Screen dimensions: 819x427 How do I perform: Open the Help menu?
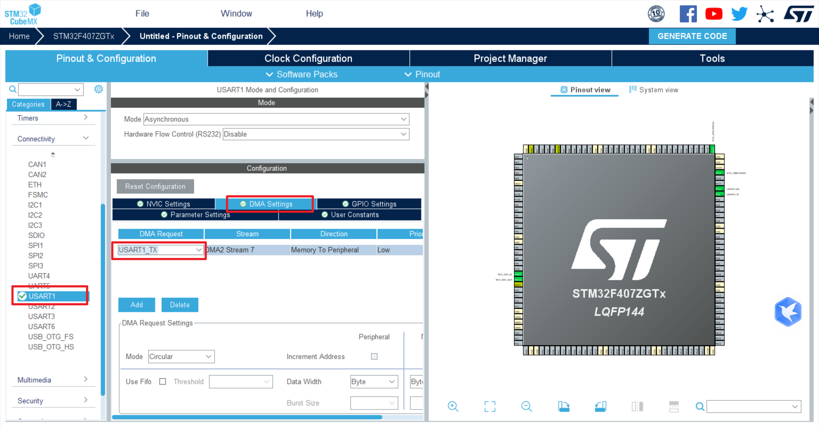(314, 14)
